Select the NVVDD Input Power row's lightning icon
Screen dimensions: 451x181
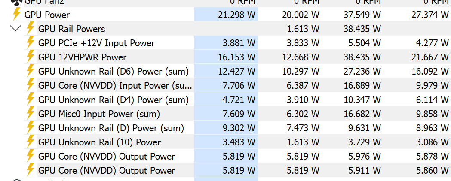(x=30, y=85)
